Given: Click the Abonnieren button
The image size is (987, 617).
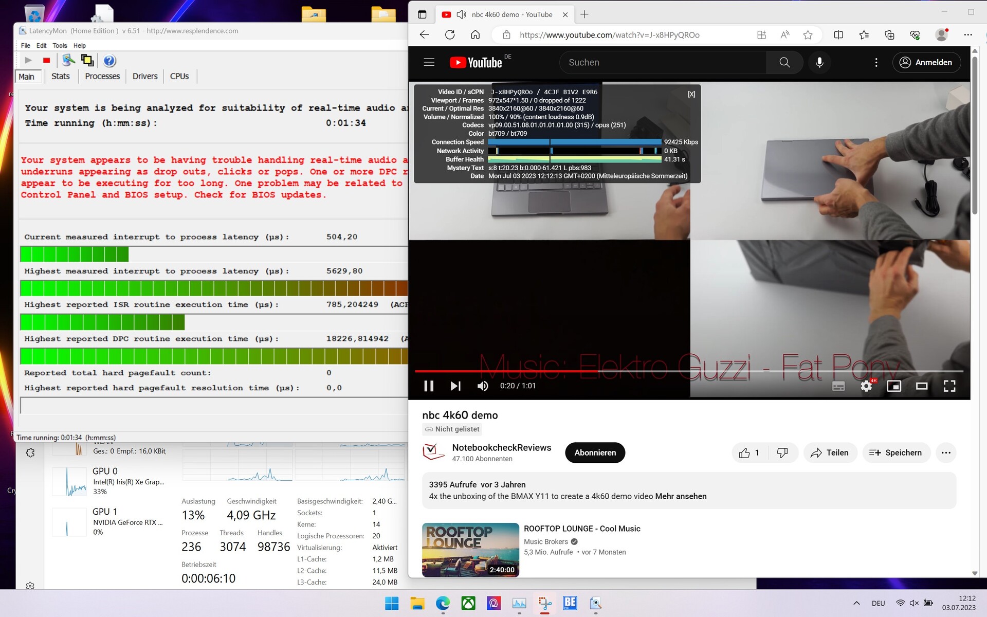Looking at the screenshot, I should [x=595, y=452].
